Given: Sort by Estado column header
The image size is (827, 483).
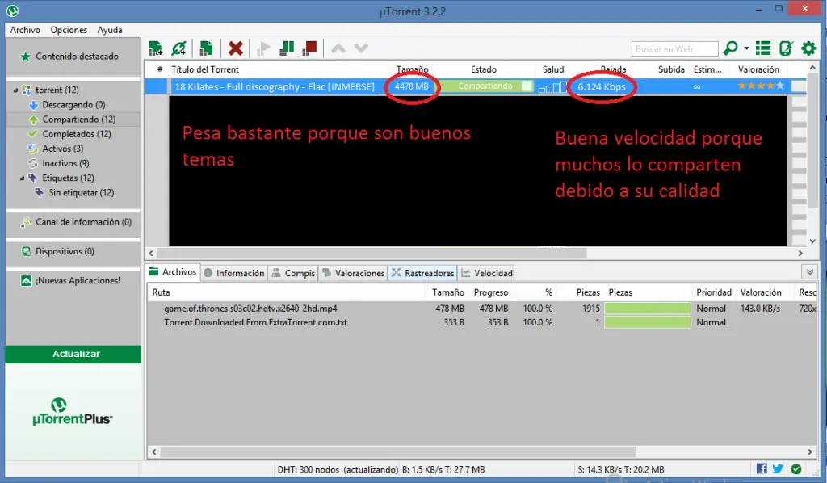Looking at the screenshot, I should (484, 69).
